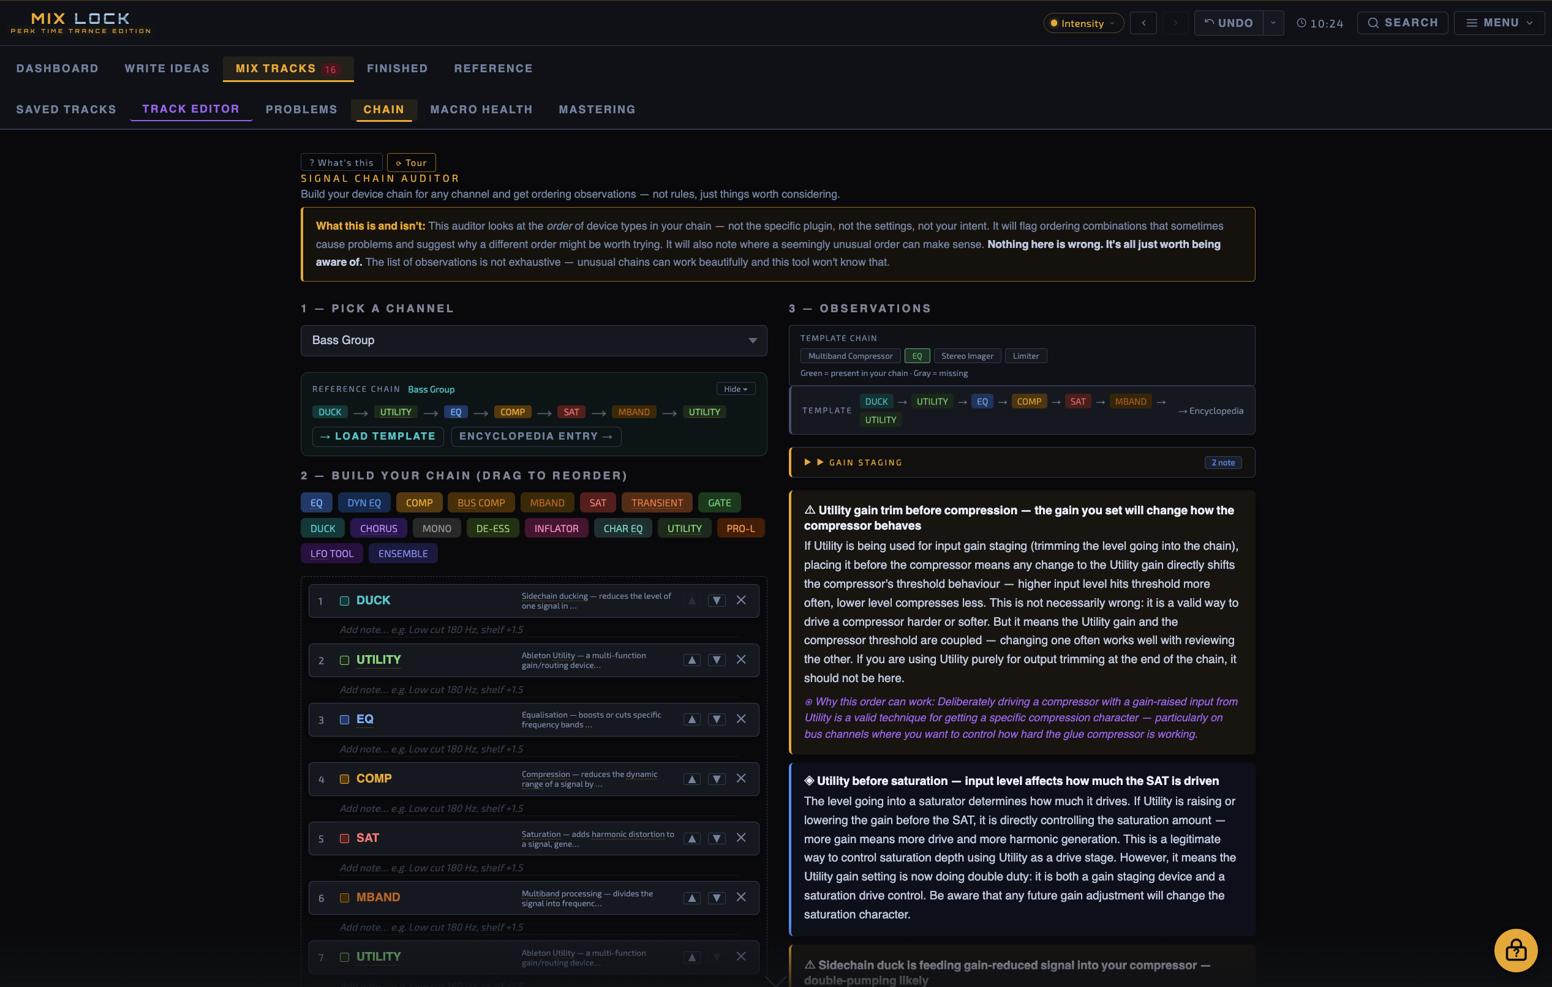Click the lock icon in the bottom corner
Image resolution: width=1552 pixels, height=987 pixels.
1516,950
